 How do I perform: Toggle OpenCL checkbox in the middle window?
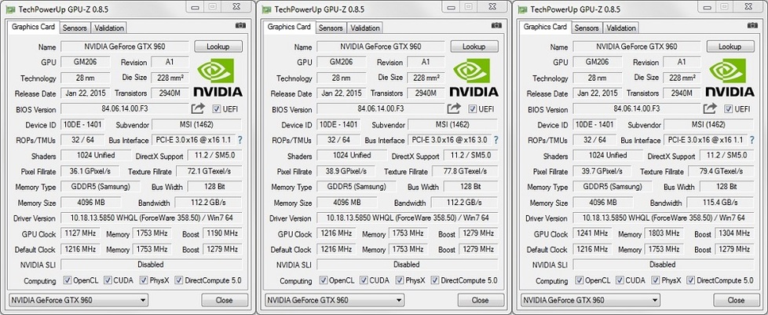324,280
